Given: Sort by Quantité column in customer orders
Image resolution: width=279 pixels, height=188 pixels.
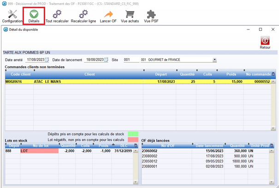Looking at the screenshot, I should coord(187,74).
